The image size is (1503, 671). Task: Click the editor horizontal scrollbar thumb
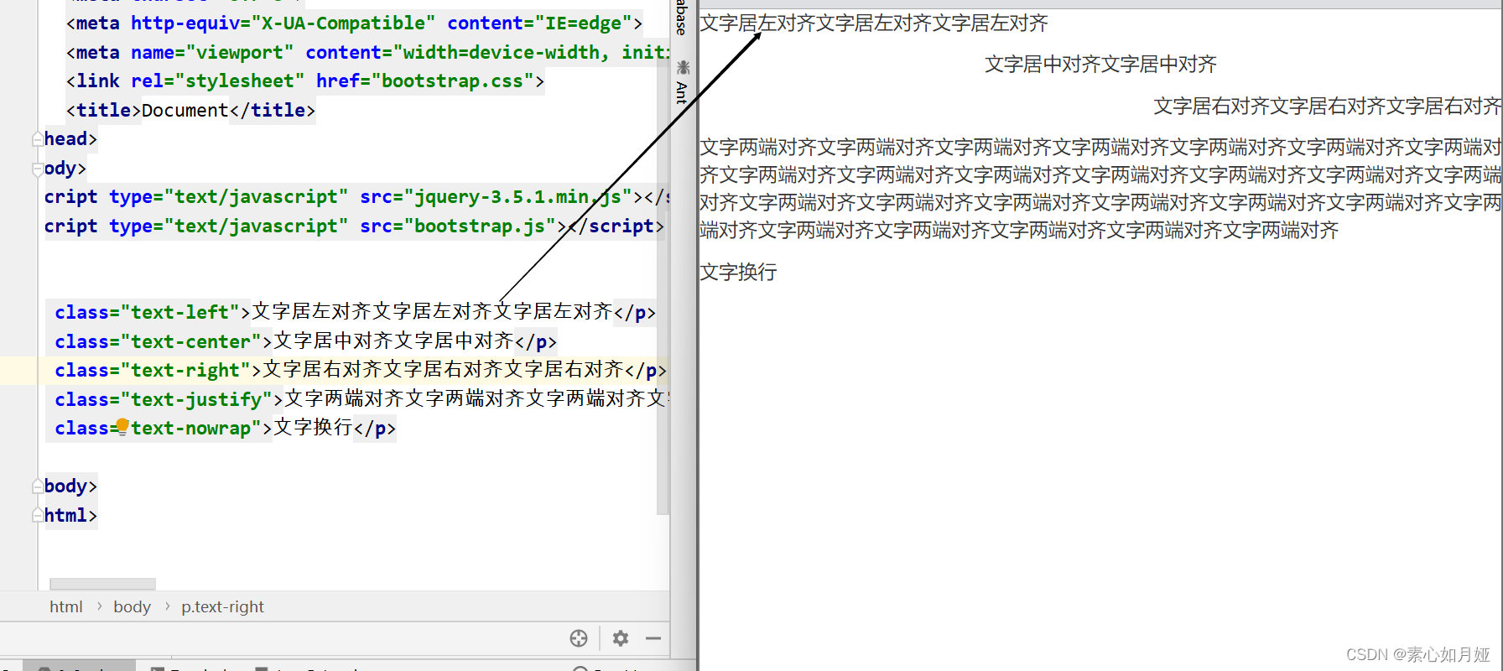(103, 584)
